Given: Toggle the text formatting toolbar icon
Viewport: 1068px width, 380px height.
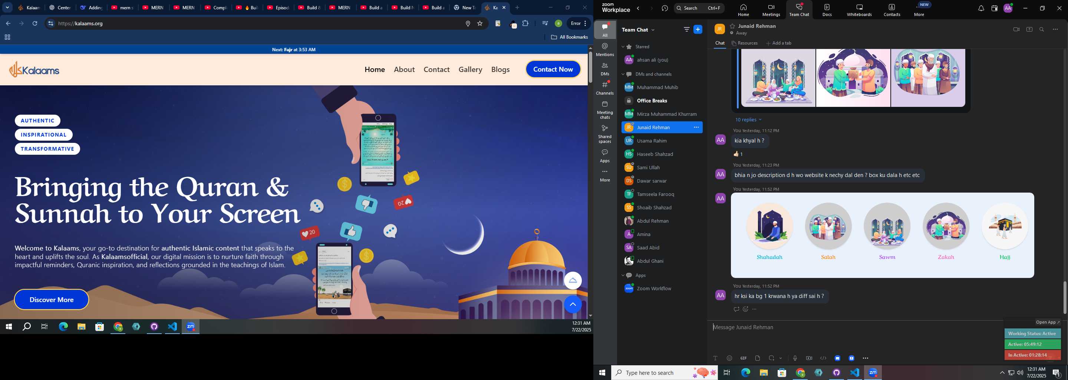Looking at the screenshot, I should [715, 358].
